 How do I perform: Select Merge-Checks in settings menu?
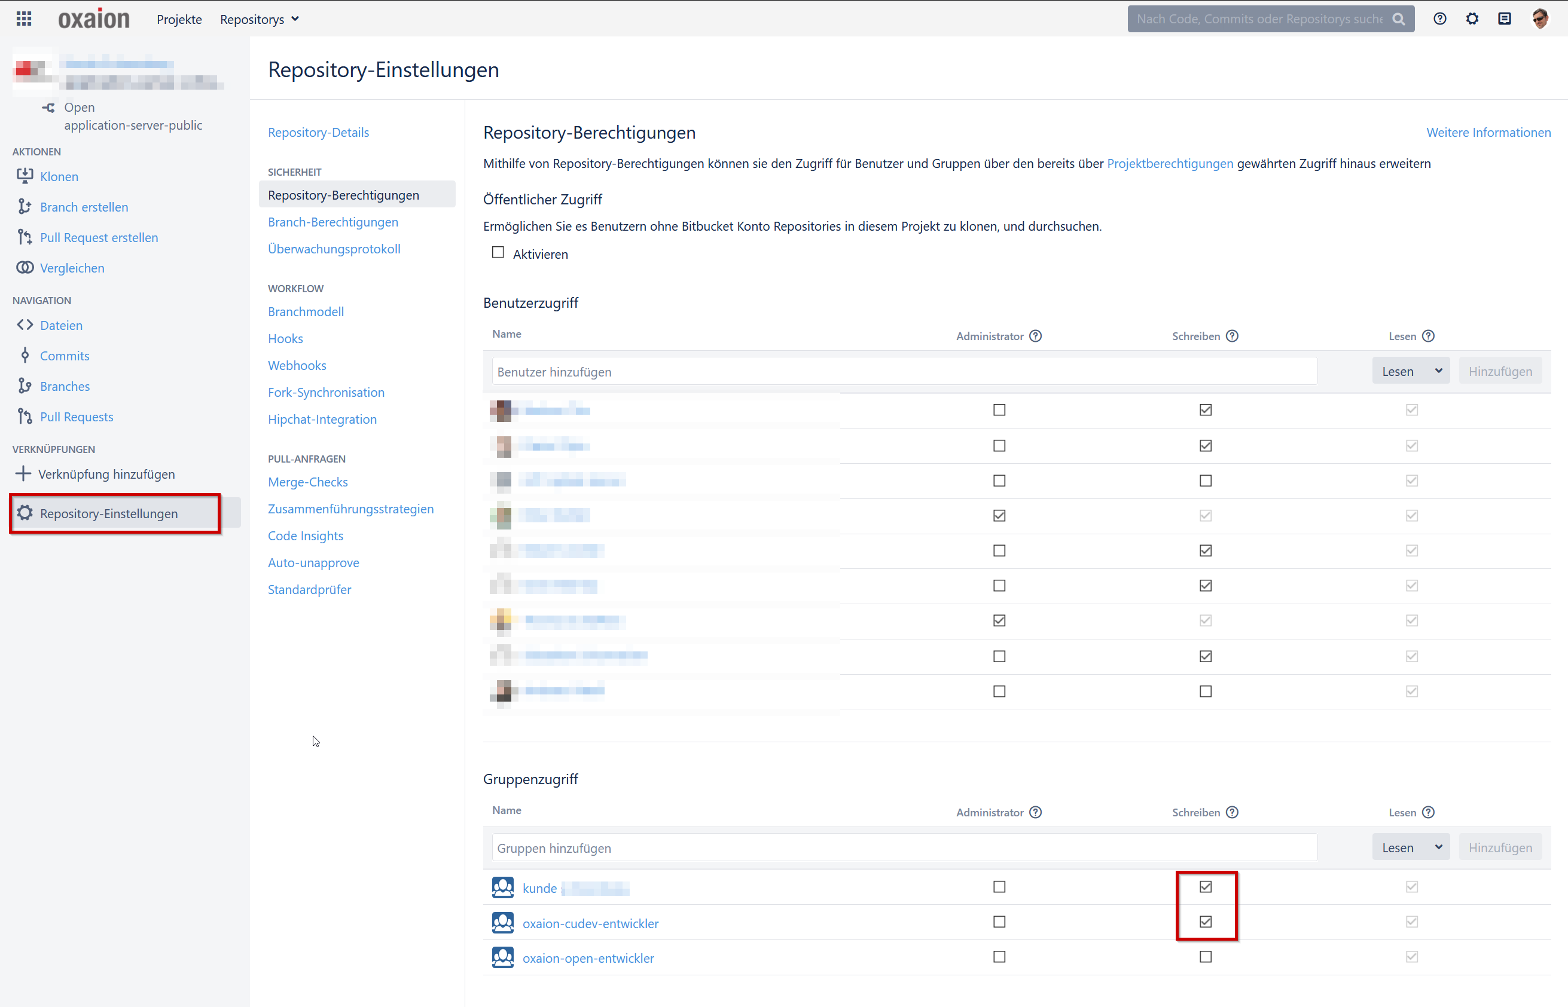pos(307,482)
